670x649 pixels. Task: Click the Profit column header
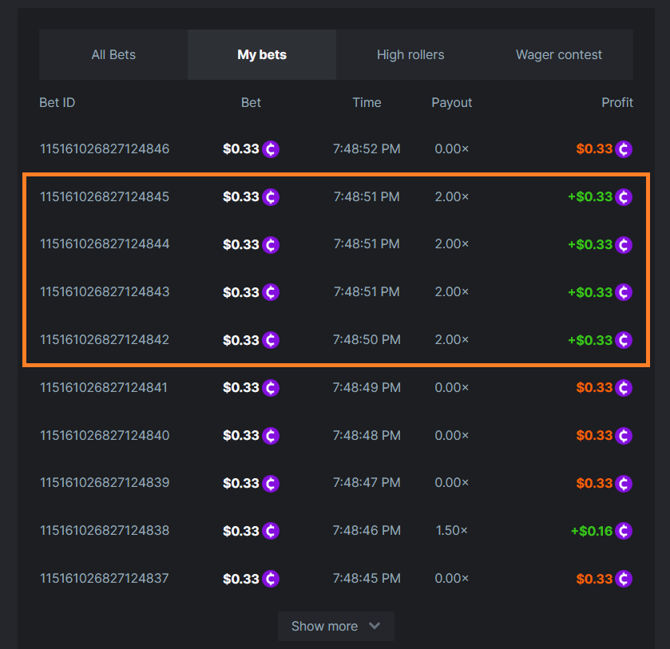616,103
